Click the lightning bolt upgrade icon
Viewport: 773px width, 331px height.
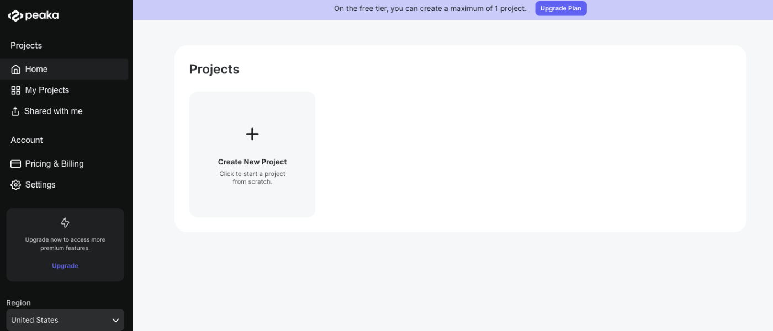[65, 223]
